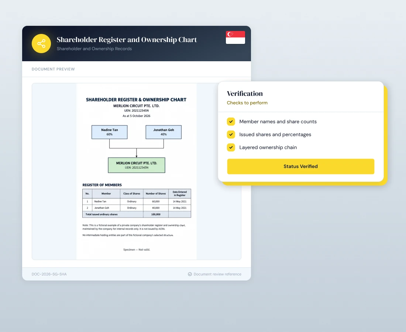Click the Checks to perform text
The height and width of the screenshot is (332, 406).
[x=247, y=103]
